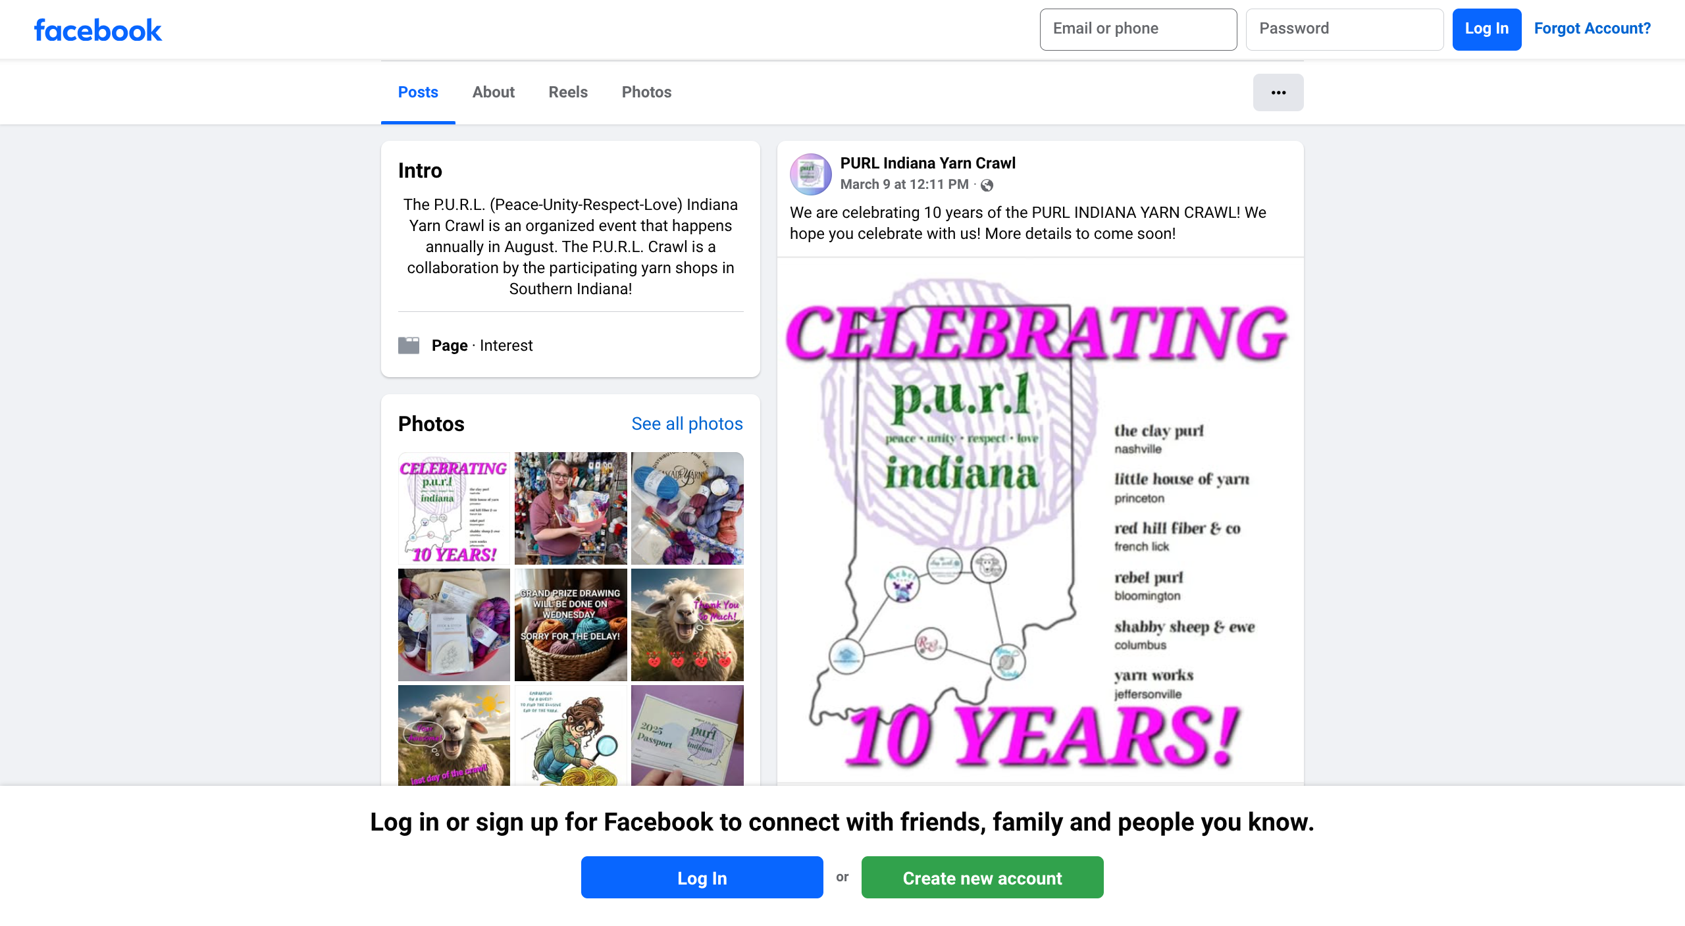The image size is (1685, 926).
Task: Select the Posts tab
Action: (x=418, y=92)
